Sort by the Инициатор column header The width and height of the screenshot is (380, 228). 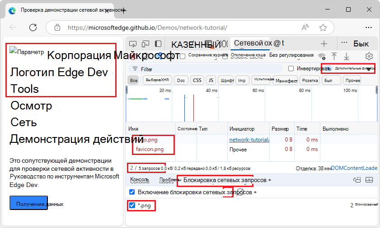coord(249,129)
